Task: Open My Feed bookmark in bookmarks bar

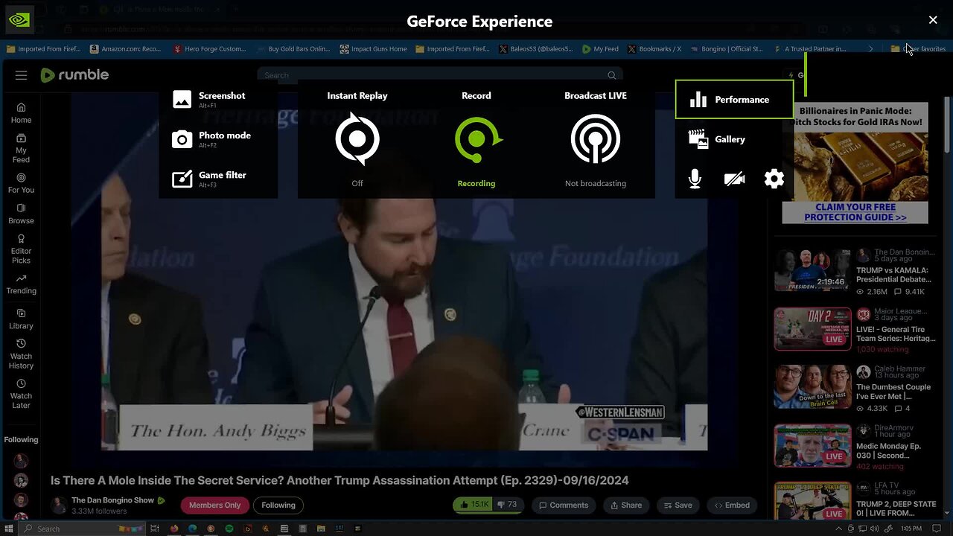Action: pyautogui.click(x=600, y=48)
